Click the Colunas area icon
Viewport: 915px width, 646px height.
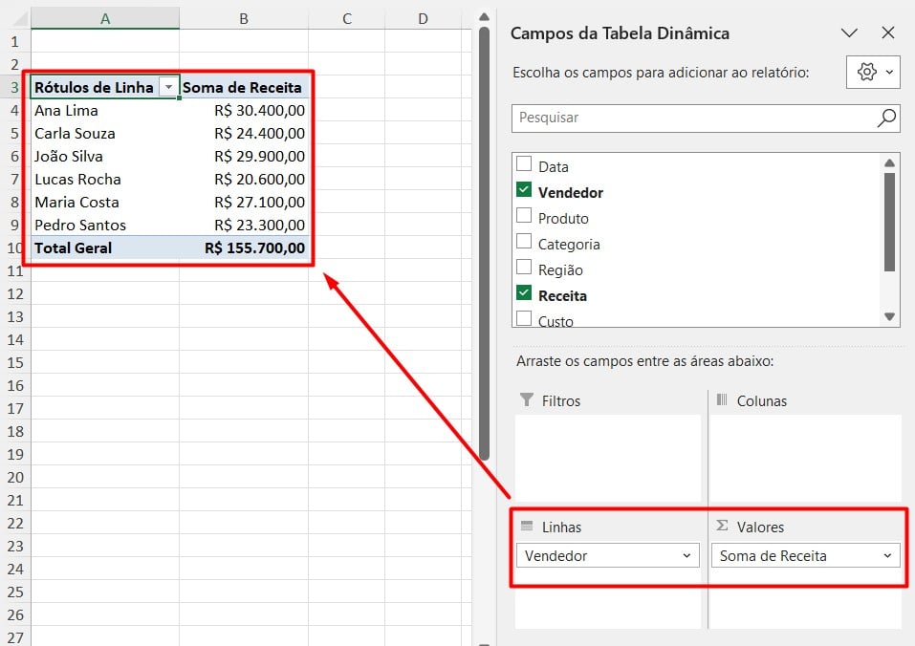tap(722, 400)
